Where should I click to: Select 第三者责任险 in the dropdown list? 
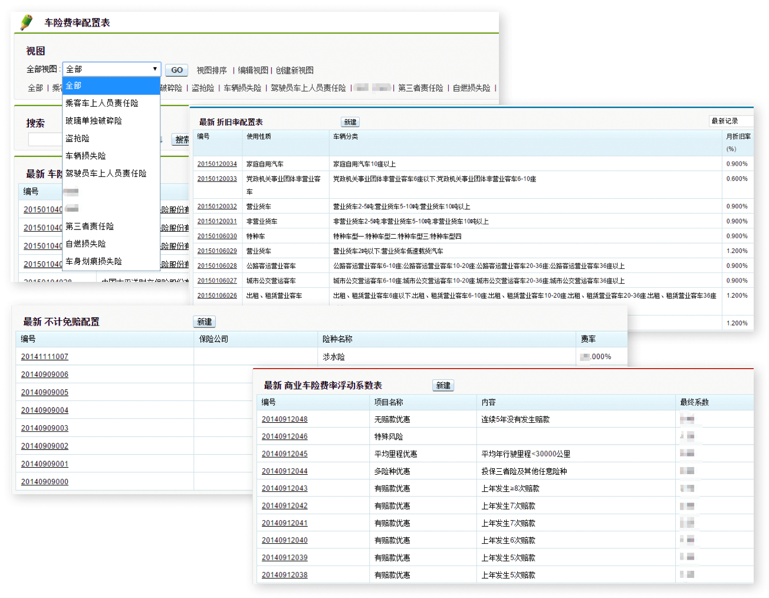coord(111,226)
